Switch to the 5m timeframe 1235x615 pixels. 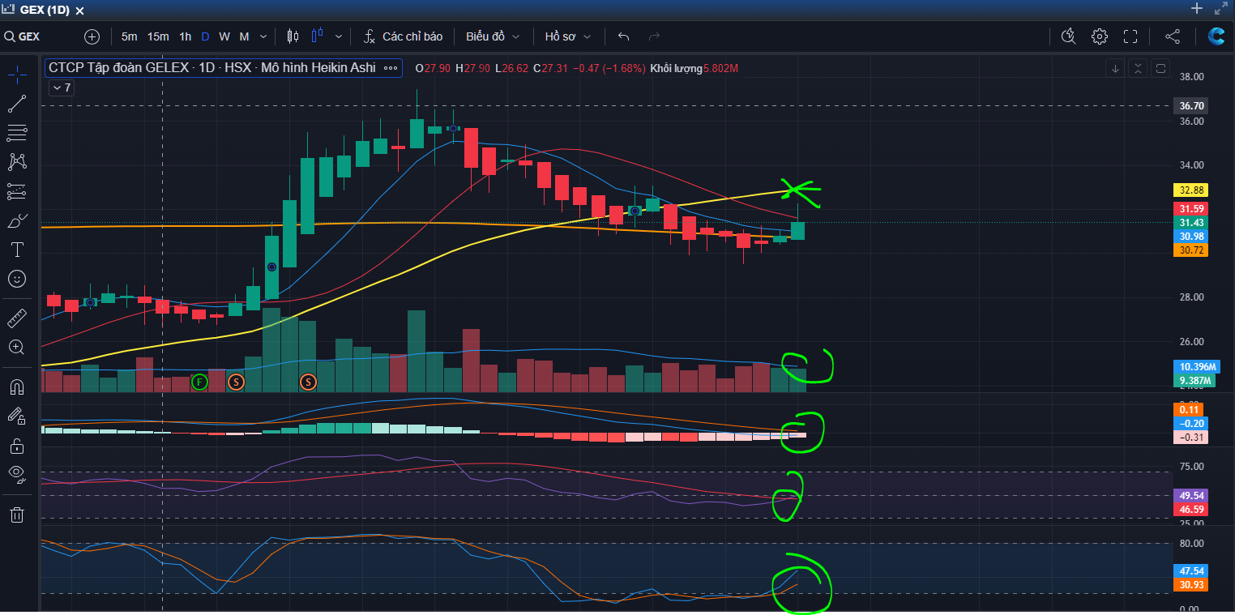[130, 36]
